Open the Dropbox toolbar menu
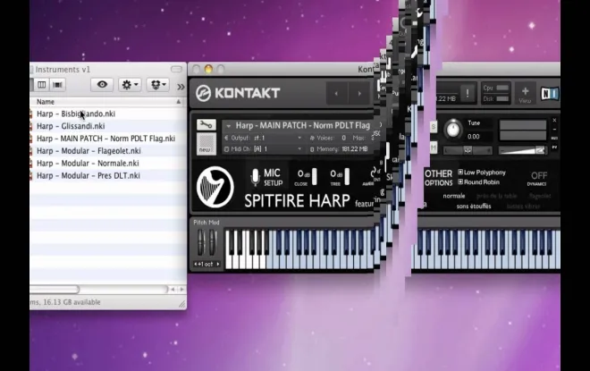 [157, 85]
